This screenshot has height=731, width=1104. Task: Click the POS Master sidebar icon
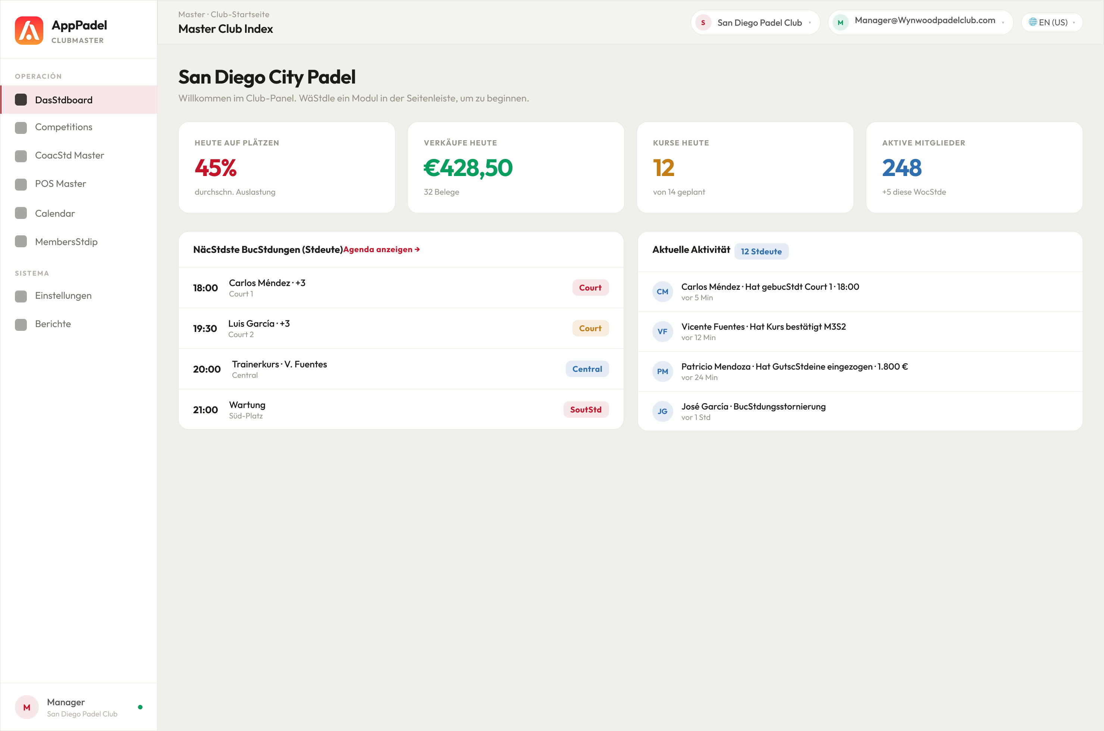(x=21, y=184)
